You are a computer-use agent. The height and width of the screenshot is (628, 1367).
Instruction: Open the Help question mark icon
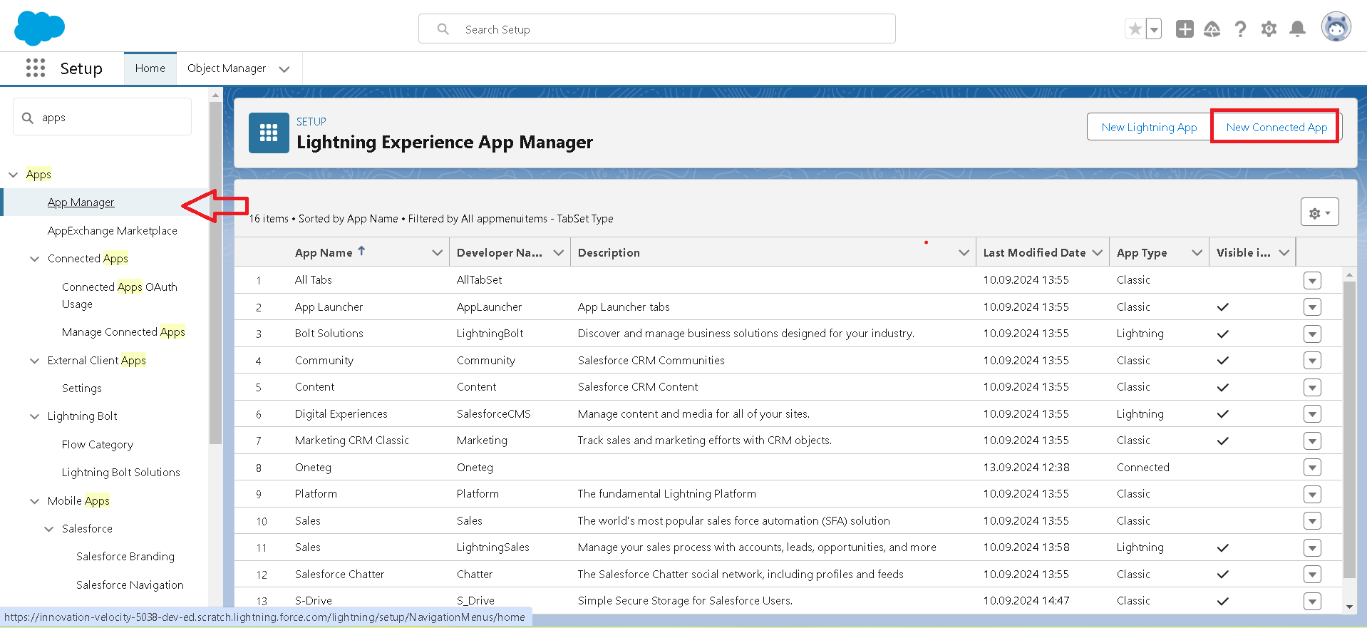click(1240, 29)
